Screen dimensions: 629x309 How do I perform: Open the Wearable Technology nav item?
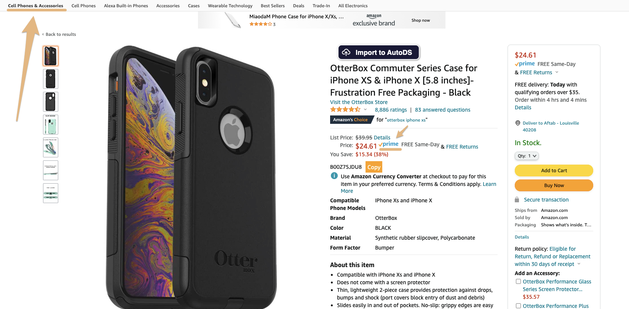point(230,6)
